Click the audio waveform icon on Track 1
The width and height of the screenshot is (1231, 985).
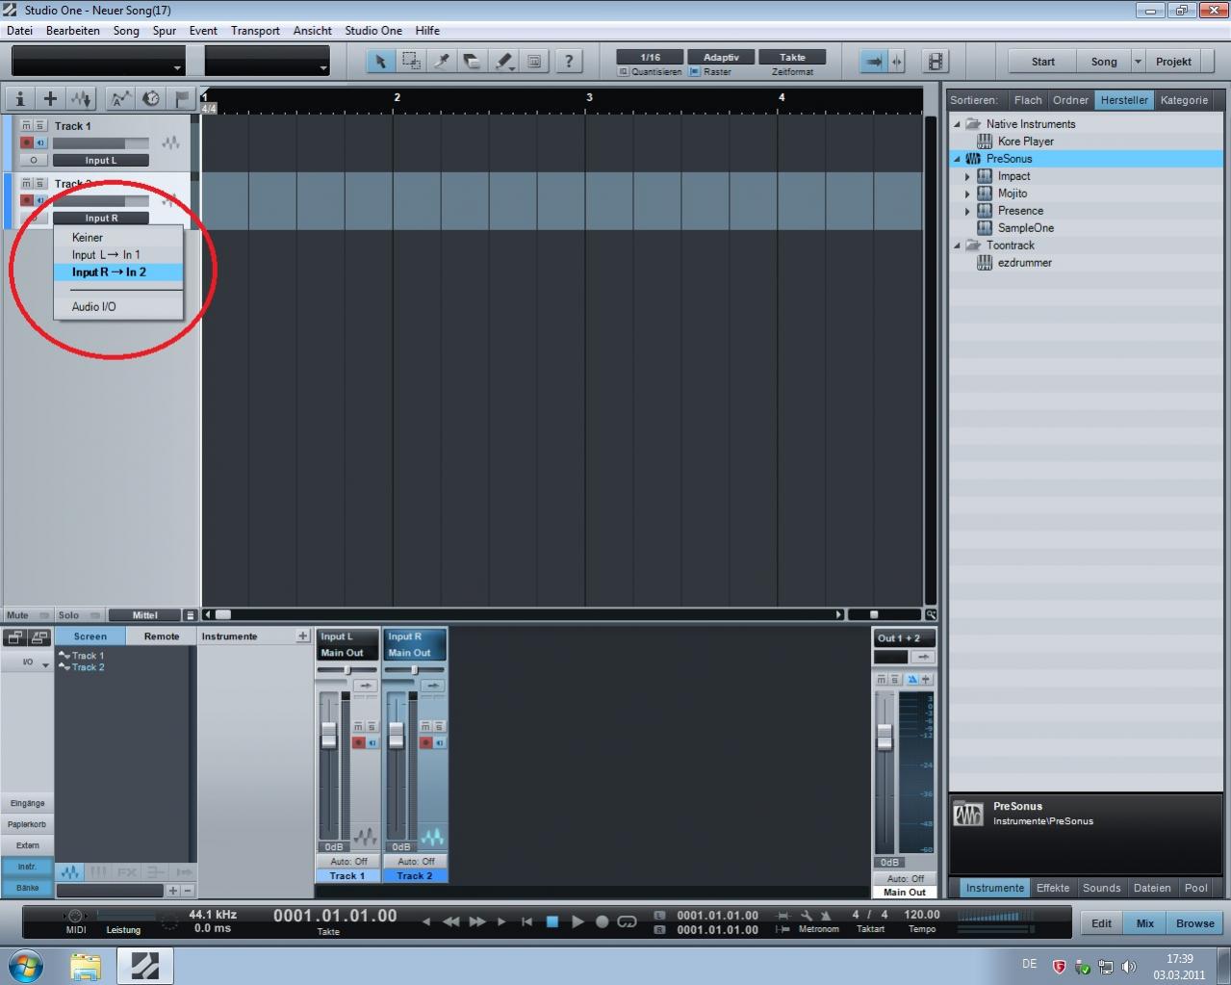[170, 143]
